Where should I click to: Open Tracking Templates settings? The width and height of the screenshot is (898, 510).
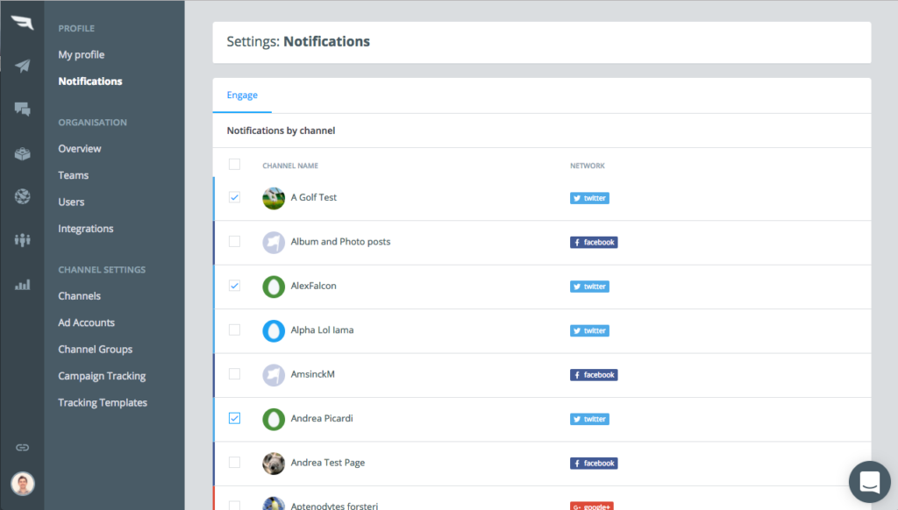103,402
